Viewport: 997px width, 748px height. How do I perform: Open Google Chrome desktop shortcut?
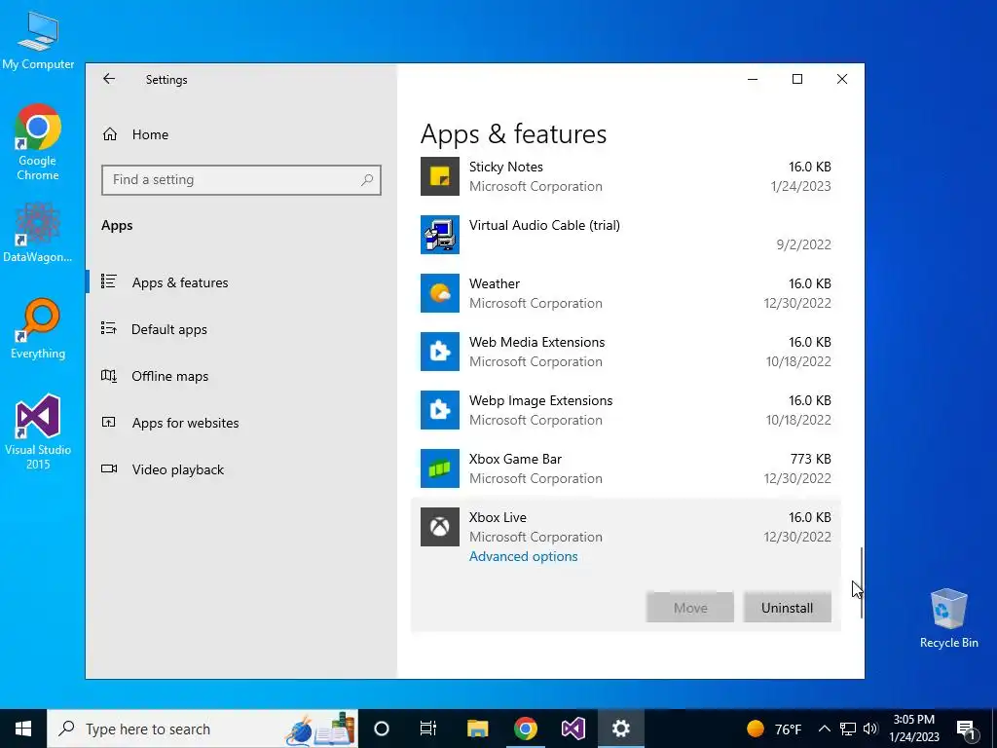pyautogui.click(x=38, y=142)
